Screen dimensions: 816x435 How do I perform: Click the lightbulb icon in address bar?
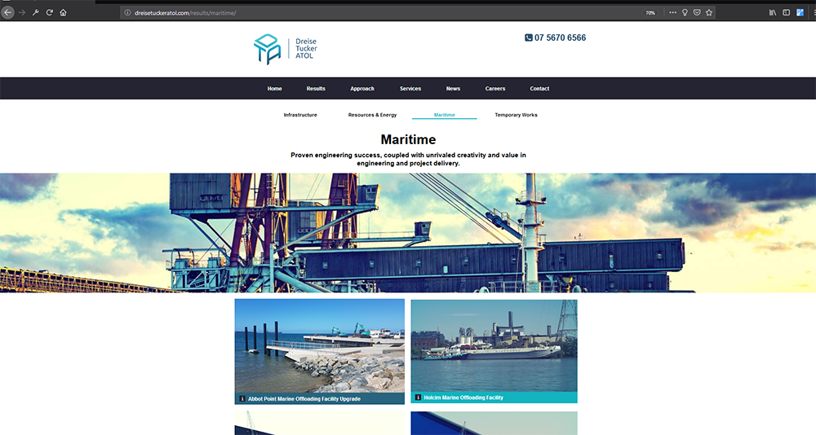(x=685, y=12)
